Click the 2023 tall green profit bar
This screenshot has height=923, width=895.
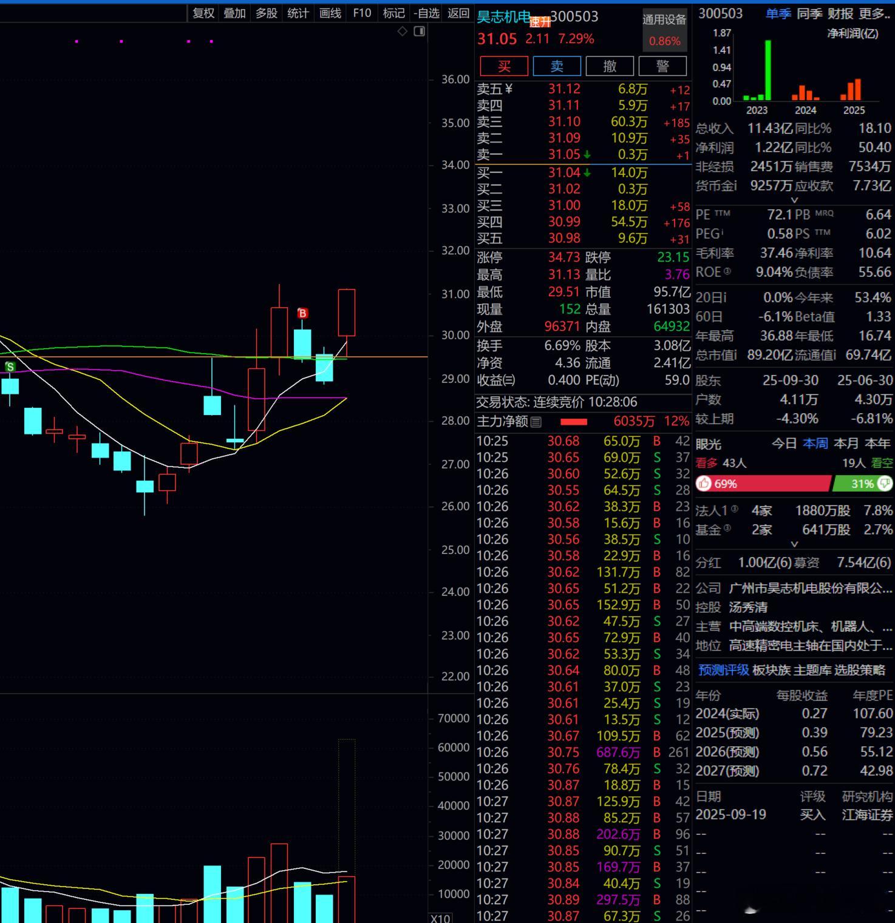[768, 70]
